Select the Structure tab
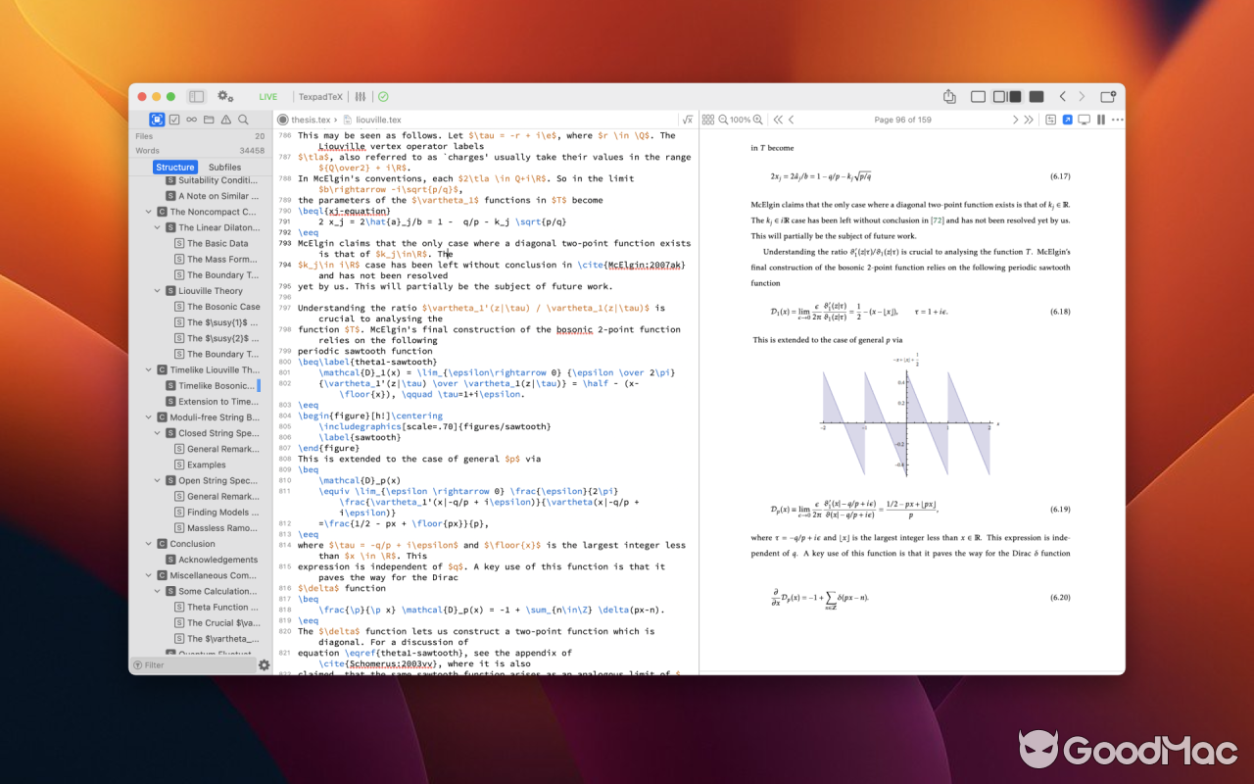This screenshot has width=1254, height=784. point(175,167)
